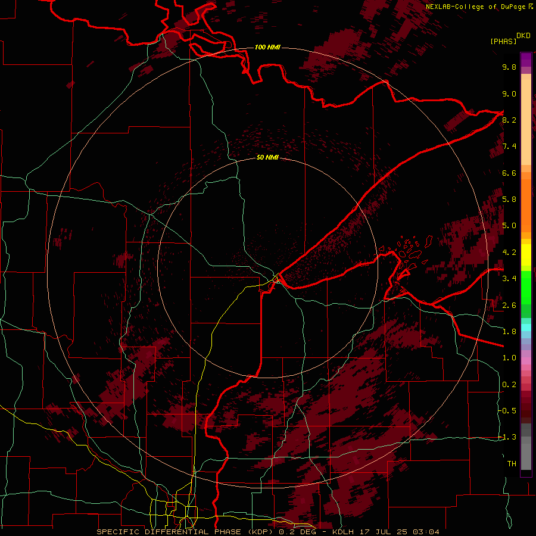Click the 1.8 scale value
This screenshot has height=536, width=536.
point(509,332)
